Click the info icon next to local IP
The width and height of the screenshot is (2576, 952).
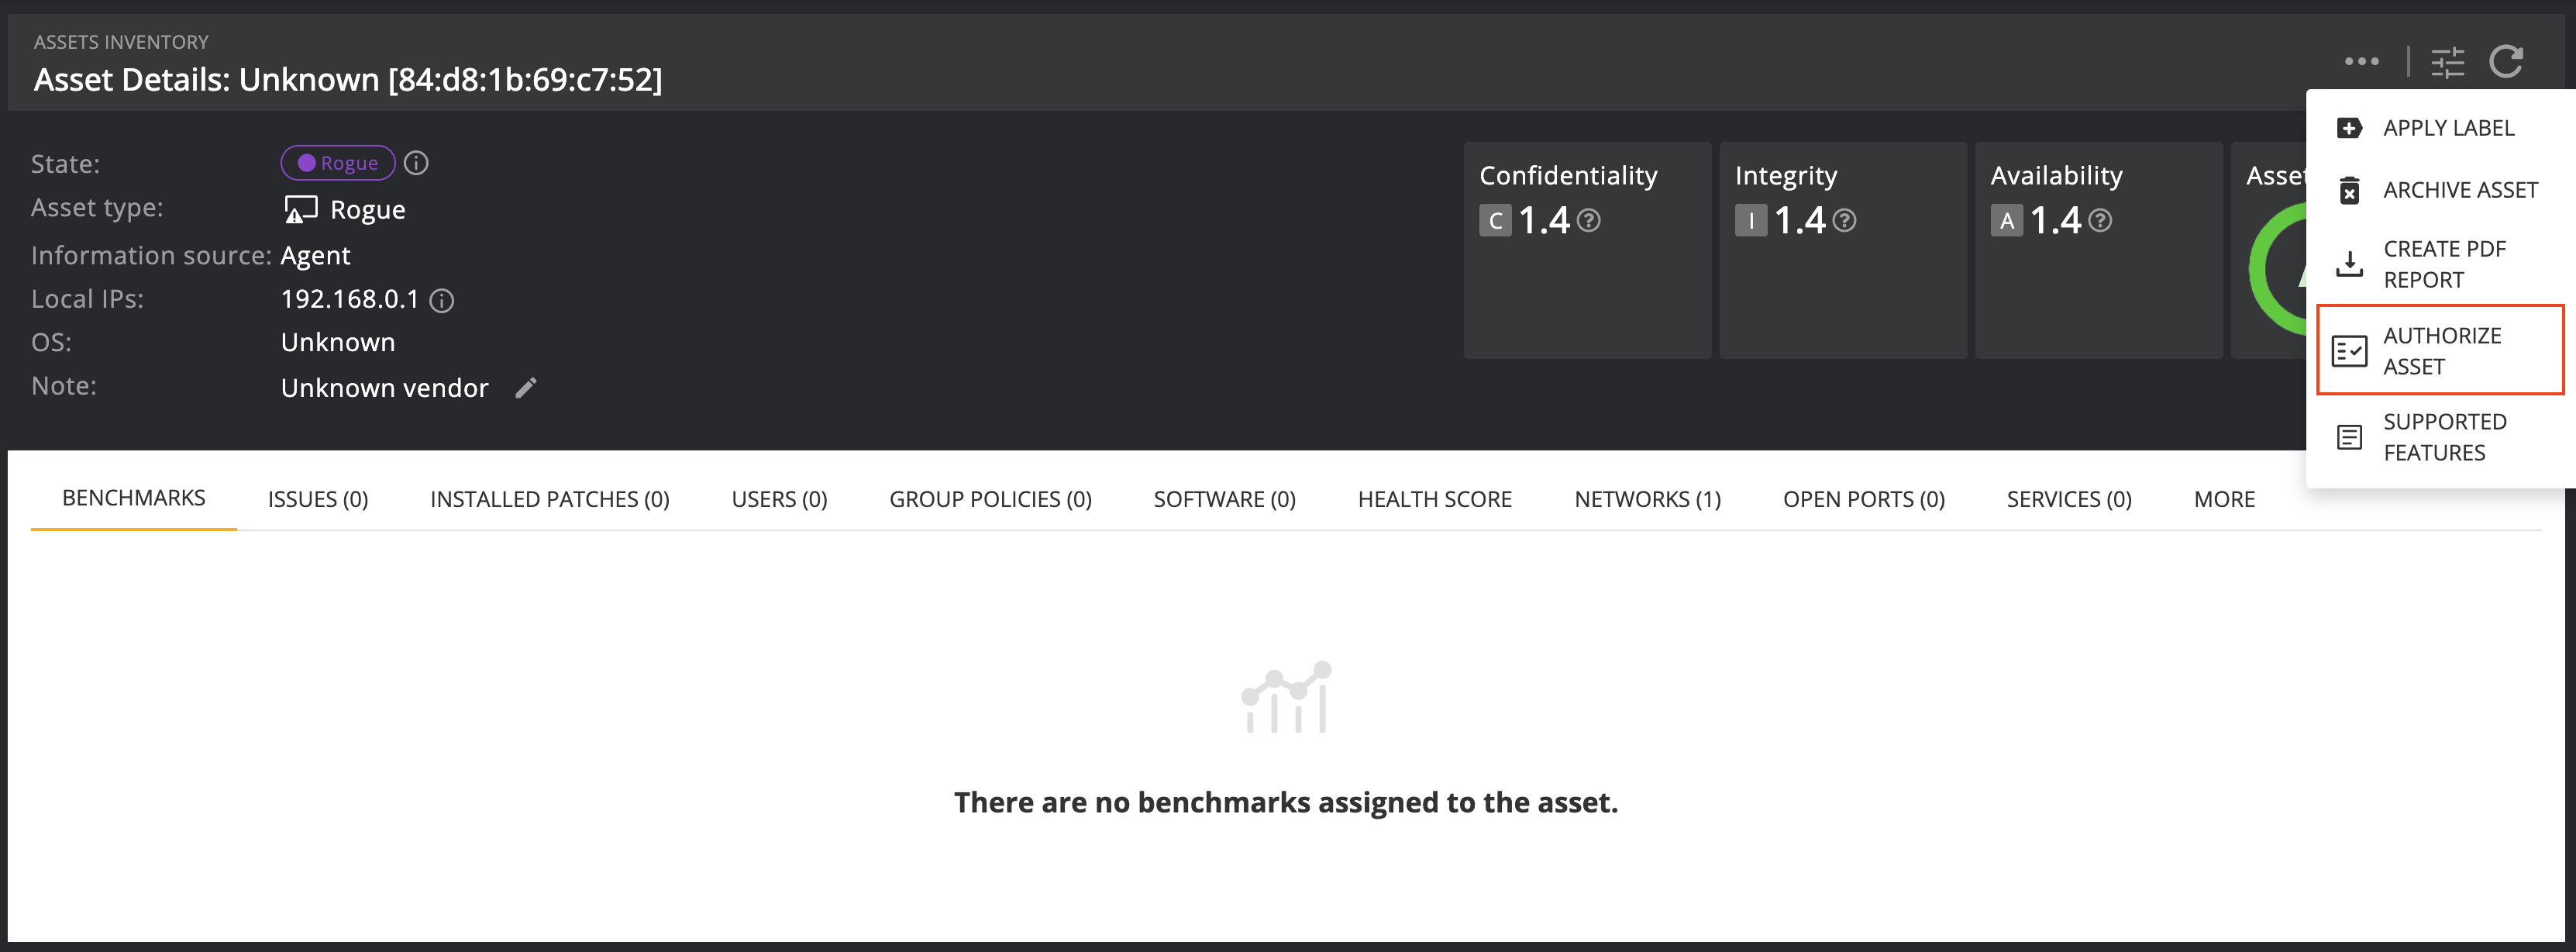[441, 300]
